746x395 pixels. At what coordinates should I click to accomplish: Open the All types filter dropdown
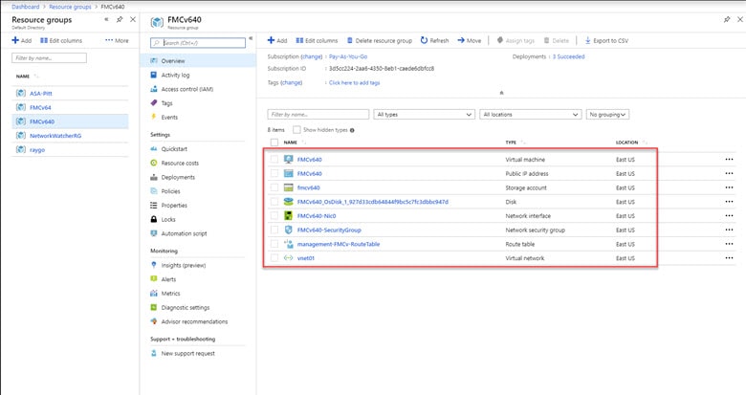(x=424, y=115)
